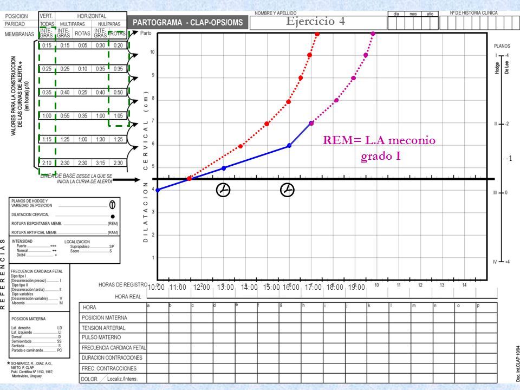Click column 'a' cell in the HORA row
520x390 pixels.
(158, 308)
